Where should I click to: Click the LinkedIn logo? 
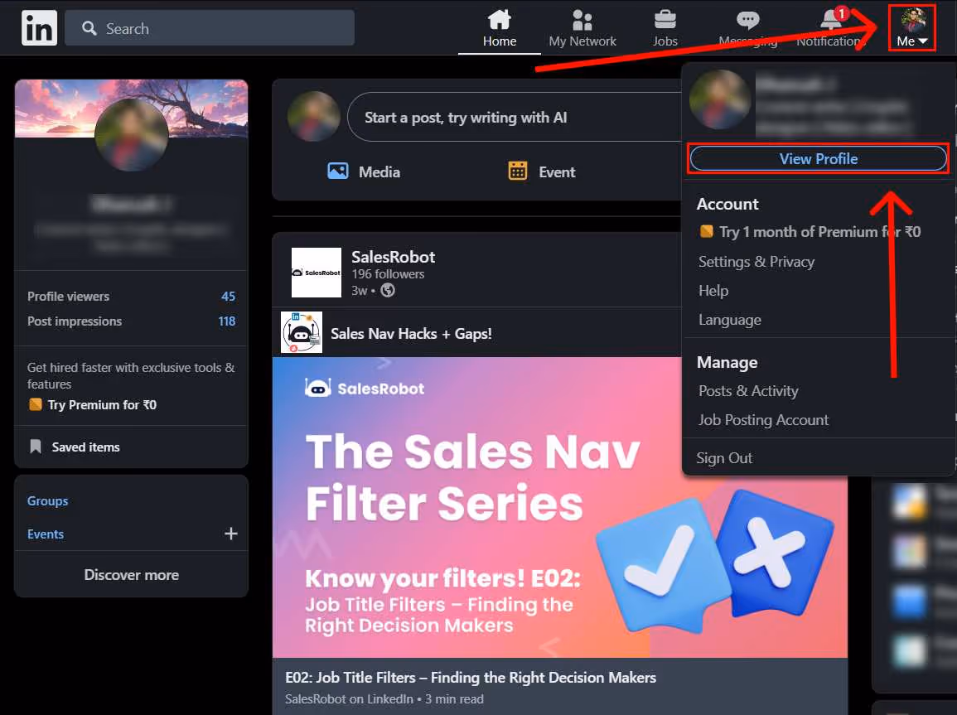pyautogui.click(x=39, y=27)
